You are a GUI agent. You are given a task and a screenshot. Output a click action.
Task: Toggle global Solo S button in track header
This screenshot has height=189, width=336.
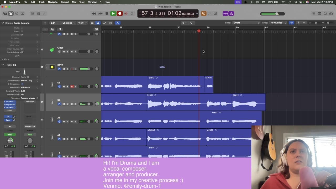pyautogui.click(x=60, y=29)
